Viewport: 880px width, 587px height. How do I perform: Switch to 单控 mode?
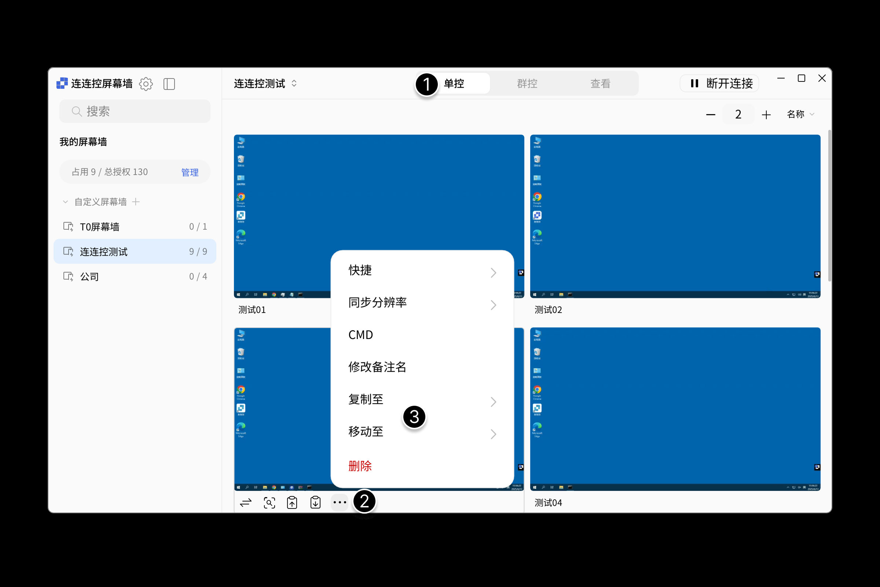click(x=454, y=83)
